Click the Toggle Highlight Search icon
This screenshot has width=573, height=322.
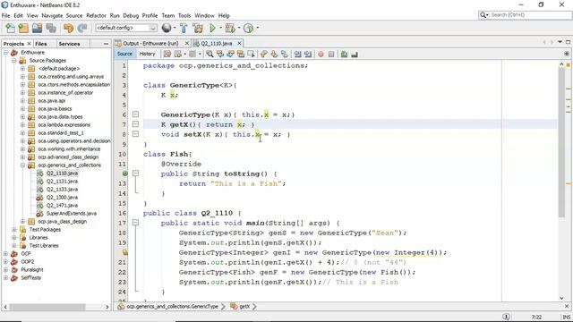coord(241,54)
